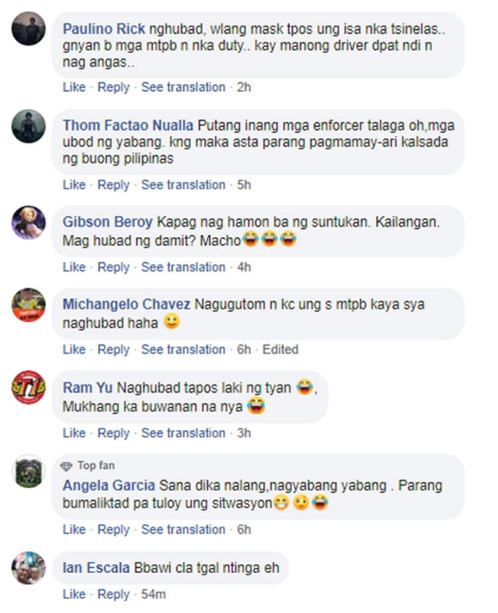The image size is (498, 613).
Task: Open Ram Yu's T1 logo avatar
Action: [29, 387]
